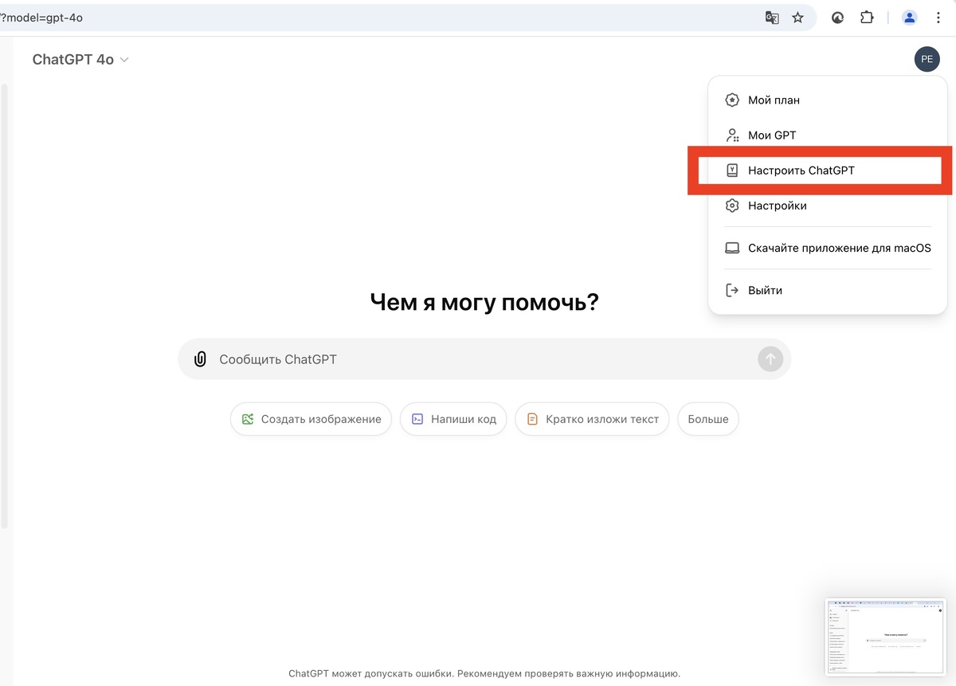Click the translate page icon in address bar

coord(772,18)
